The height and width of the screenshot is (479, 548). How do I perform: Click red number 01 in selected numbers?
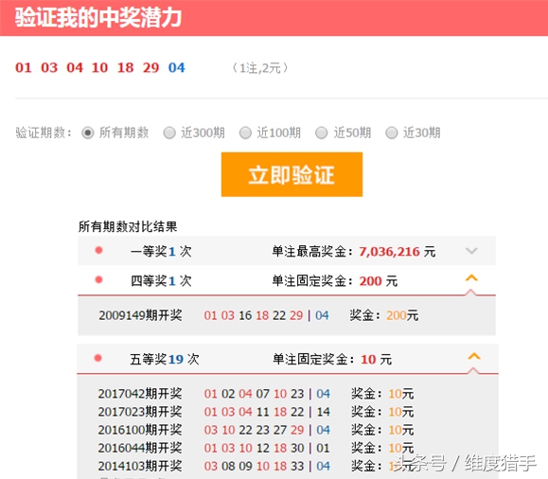[x=24, y=67]
